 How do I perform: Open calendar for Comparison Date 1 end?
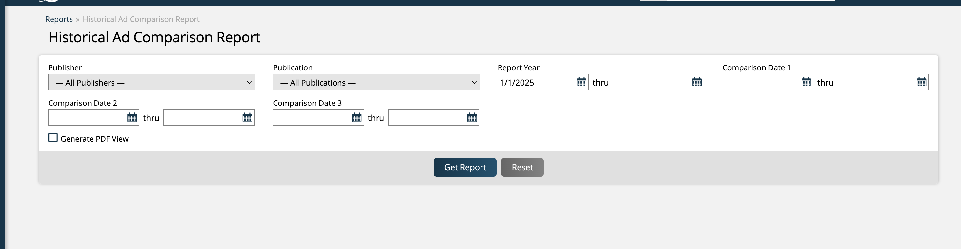[921, 82]
